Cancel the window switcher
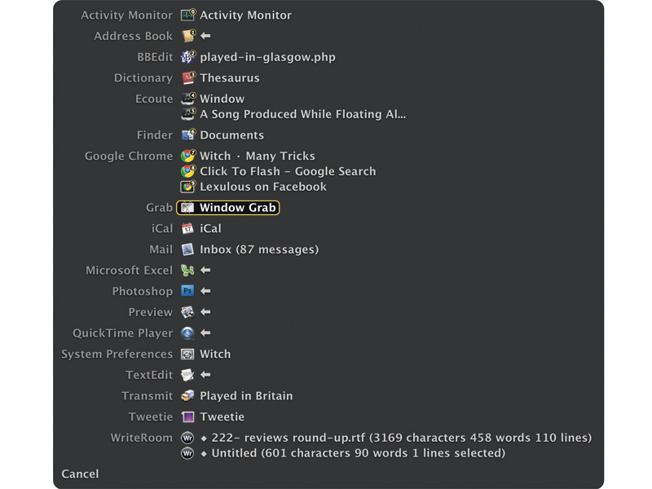This screenshot has width=652, height=489. [80, 474]
